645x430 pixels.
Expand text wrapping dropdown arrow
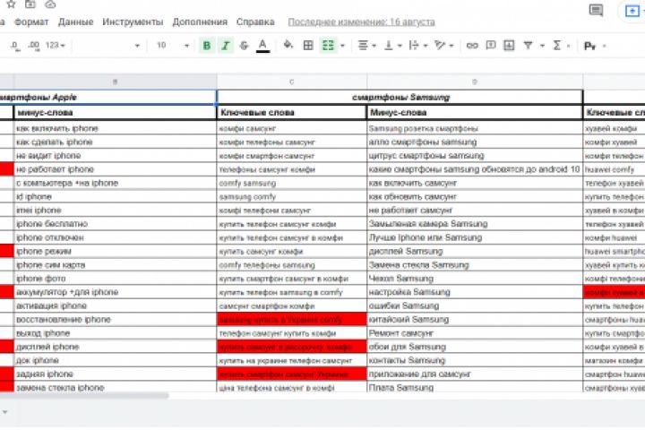pos(426,46)
